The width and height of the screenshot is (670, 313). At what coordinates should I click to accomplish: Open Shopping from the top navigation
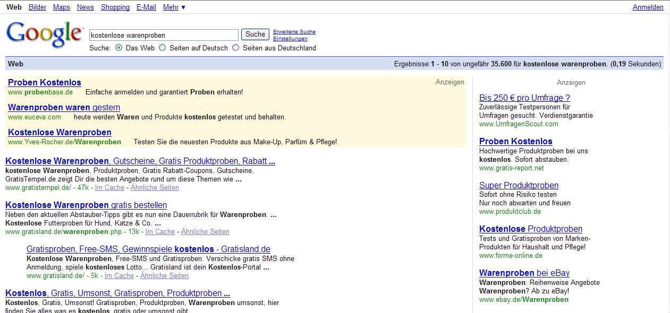(115, 7)
